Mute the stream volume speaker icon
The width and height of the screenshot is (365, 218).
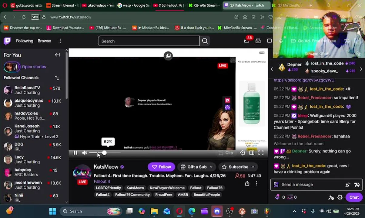pos(85,153)
